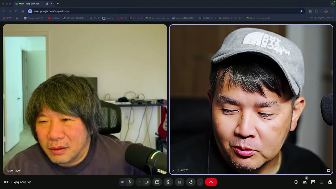
Task: Open the emoji reactions panel
Action: pyautogui.click(x=168, y=182)
